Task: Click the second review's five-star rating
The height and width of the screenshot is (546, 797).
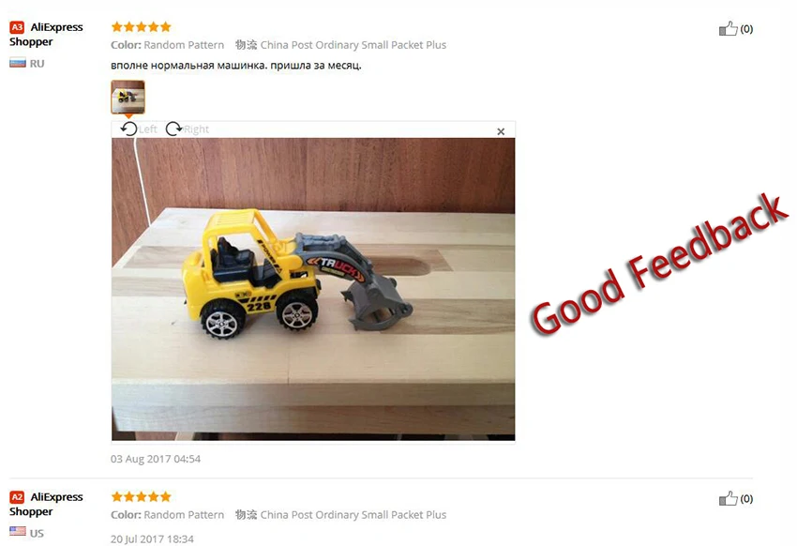Action: 142,496
